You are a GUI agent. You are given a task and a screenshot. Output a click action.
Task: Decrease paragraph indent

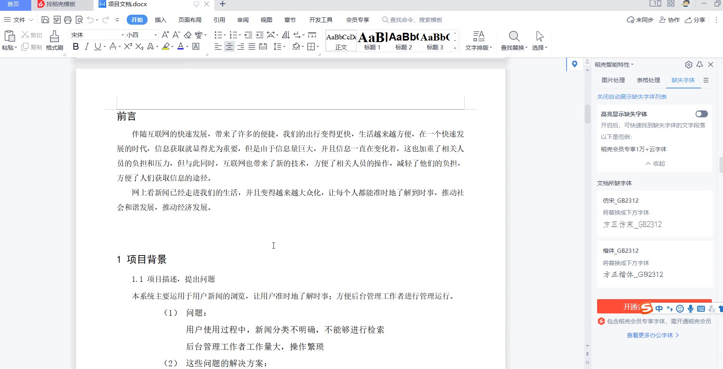(x=248, y=35)
